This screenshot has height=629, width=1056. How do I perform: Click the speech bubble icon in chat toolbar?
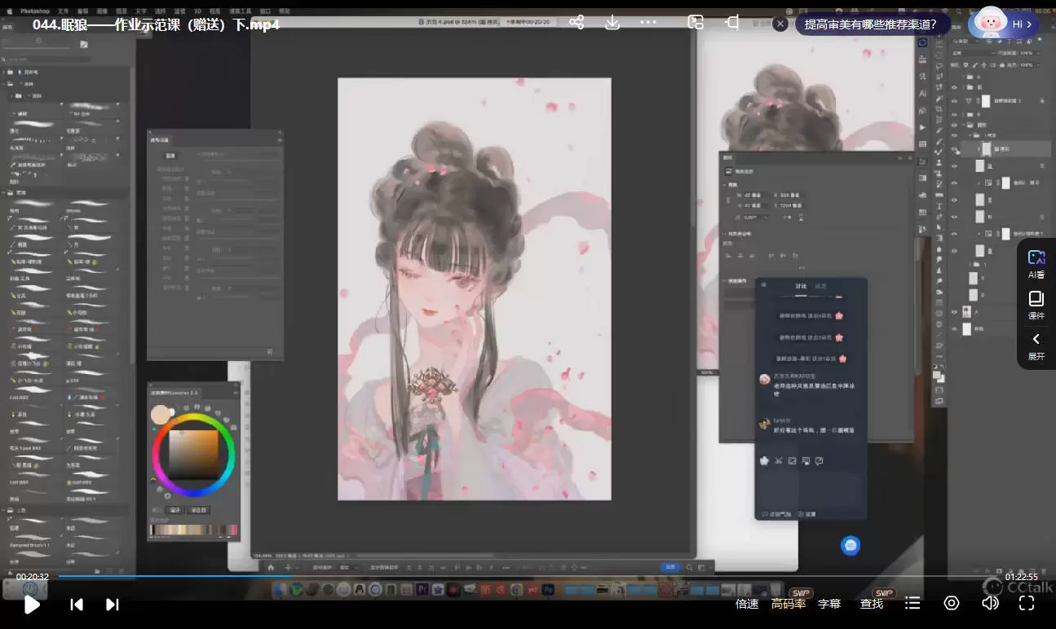(x=819, y=460)
